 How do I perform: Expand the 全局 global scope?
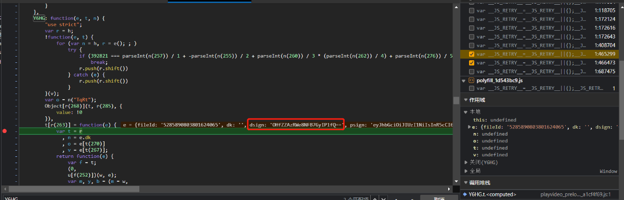coord(466,170)
